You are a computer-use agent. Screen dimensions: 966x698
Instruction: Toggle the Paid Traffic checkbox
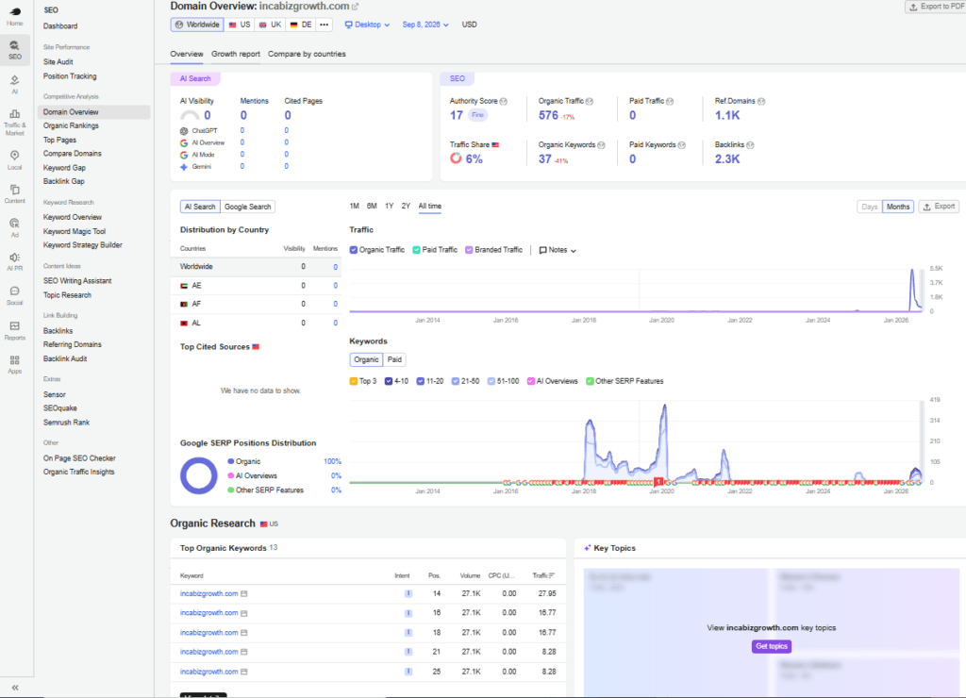point(416,250)
